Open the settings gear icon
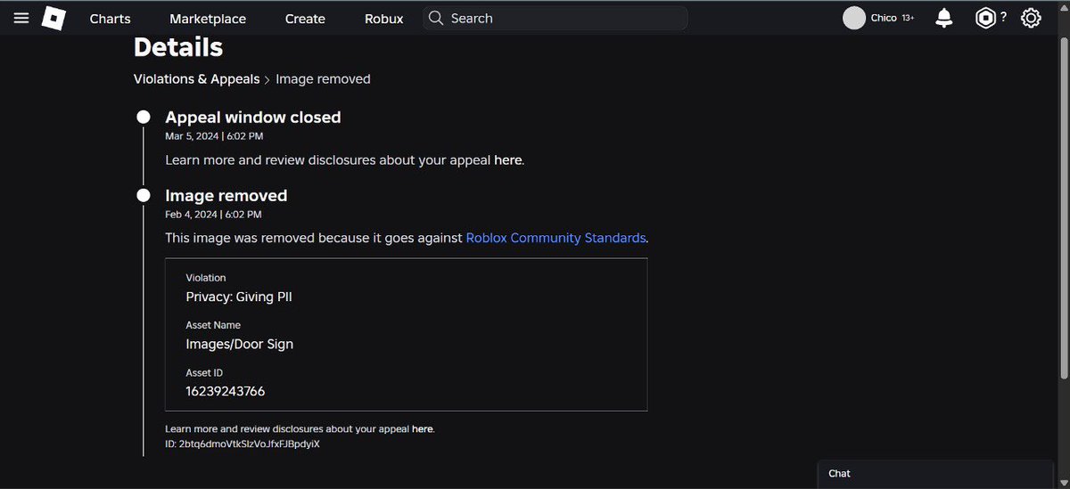Image resolution: width=1070 pixels, height=489 pixels. point(1031,18)
